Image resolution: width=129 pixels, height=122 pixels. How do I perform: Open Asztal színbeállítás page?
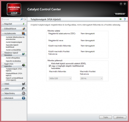point(13,50)
